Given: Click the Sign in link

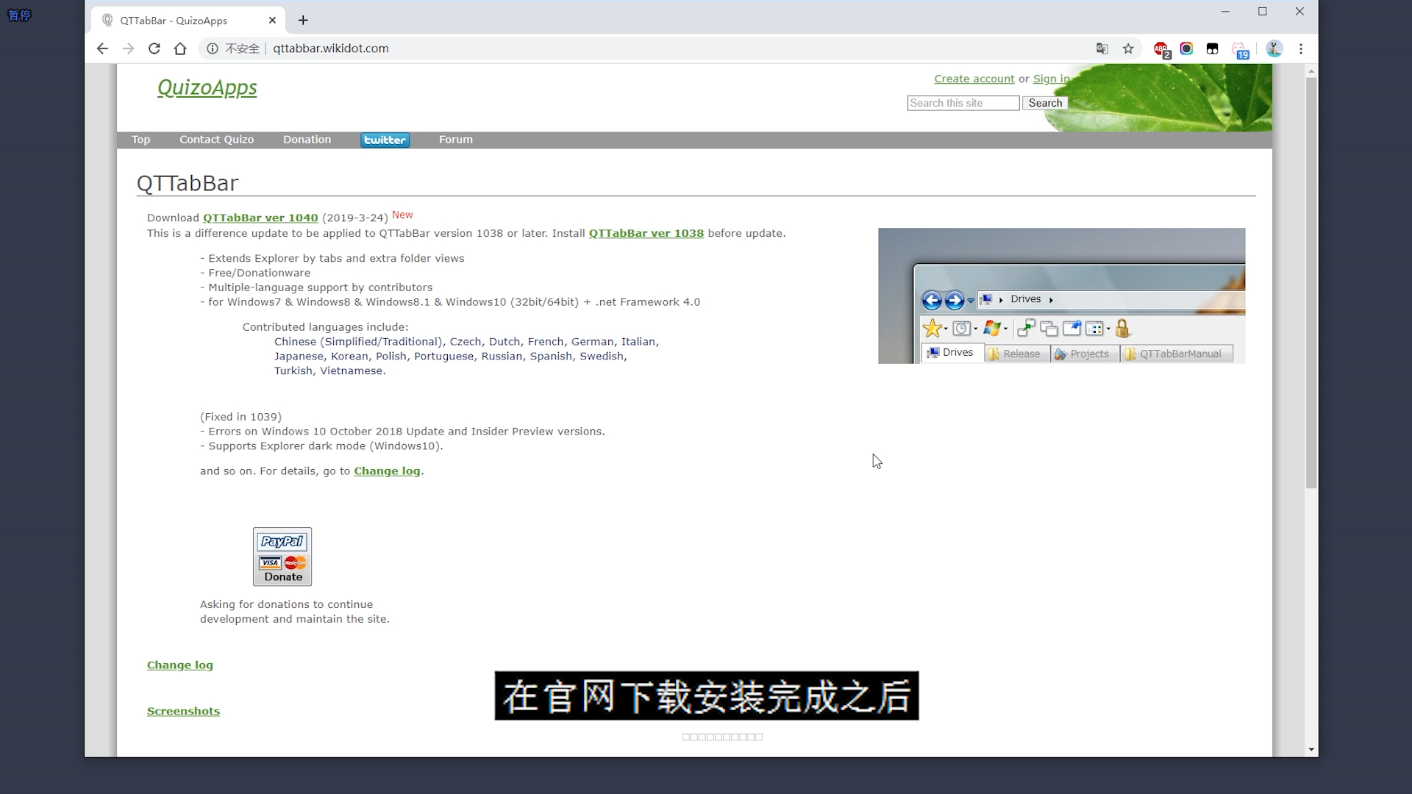Looking at the screenshot, I should tap(1051, 79).
